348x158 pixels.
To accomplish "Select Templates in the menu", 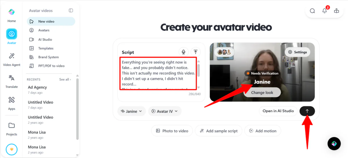I will click(x=46, y=48).
